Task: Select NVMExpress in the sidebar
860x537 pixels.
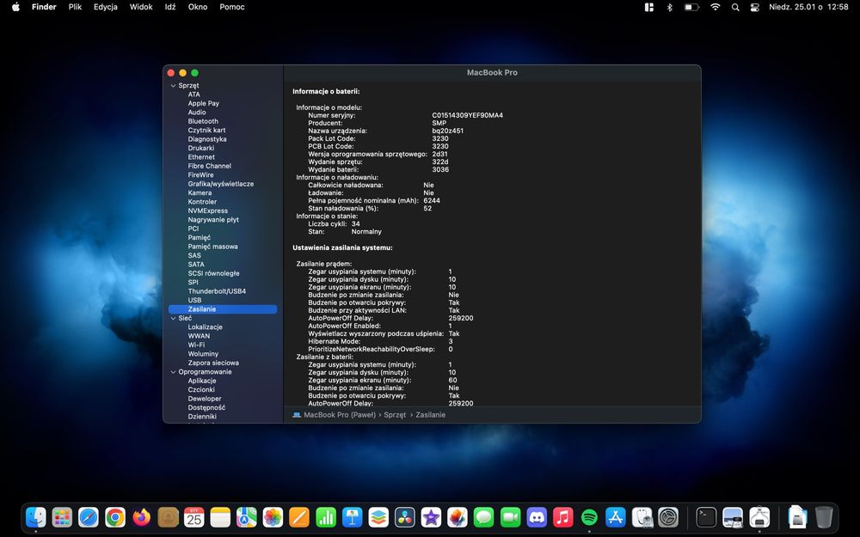Action: [x=208, y=211]
